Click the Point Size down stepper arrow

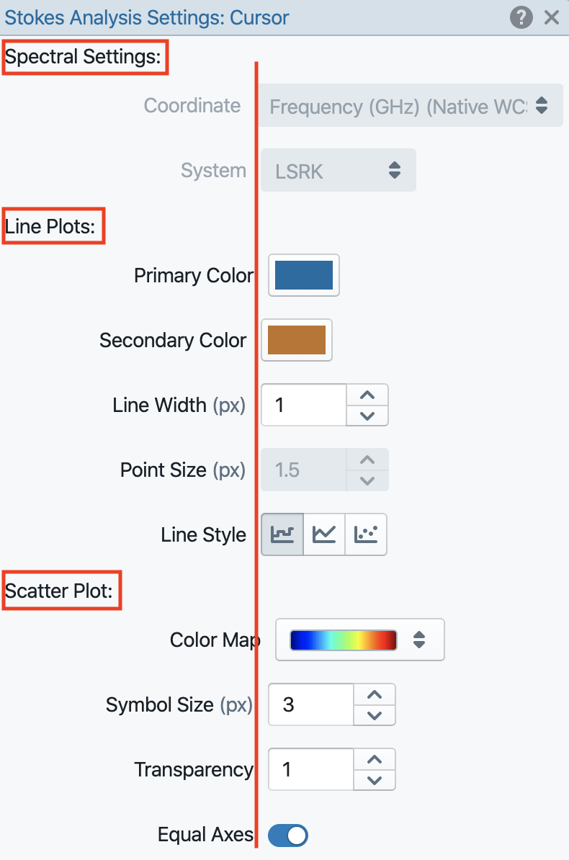tap(367, 480)
